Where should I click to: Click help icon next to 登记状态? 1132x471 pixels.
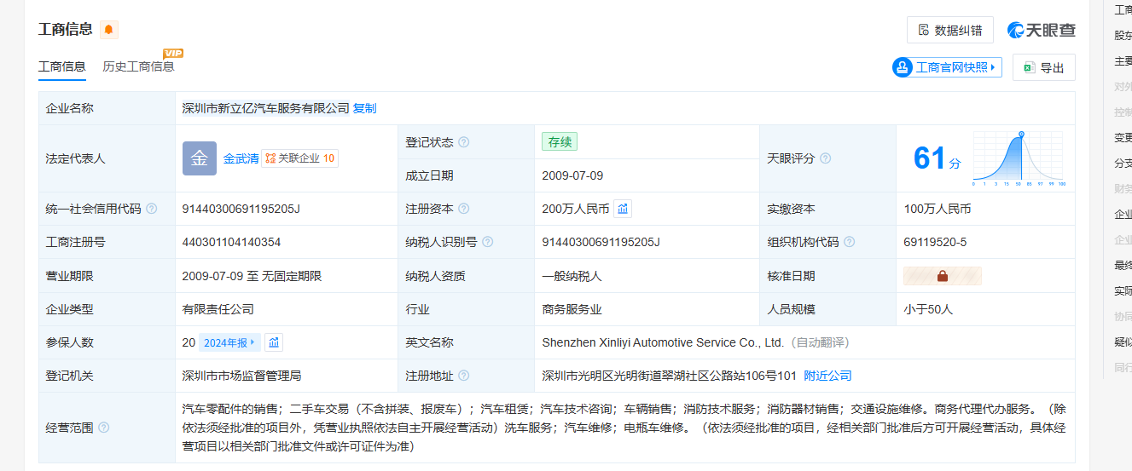(x=463, y=142)
